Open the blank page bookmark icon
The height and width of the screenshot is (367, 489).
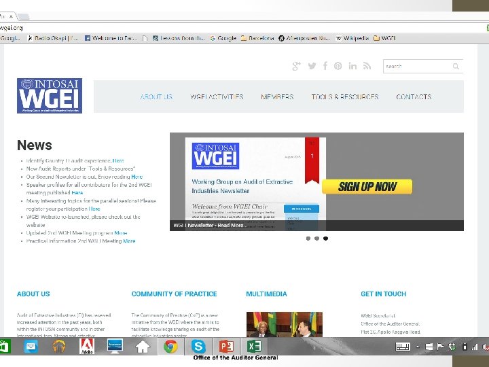pos(145,38)
